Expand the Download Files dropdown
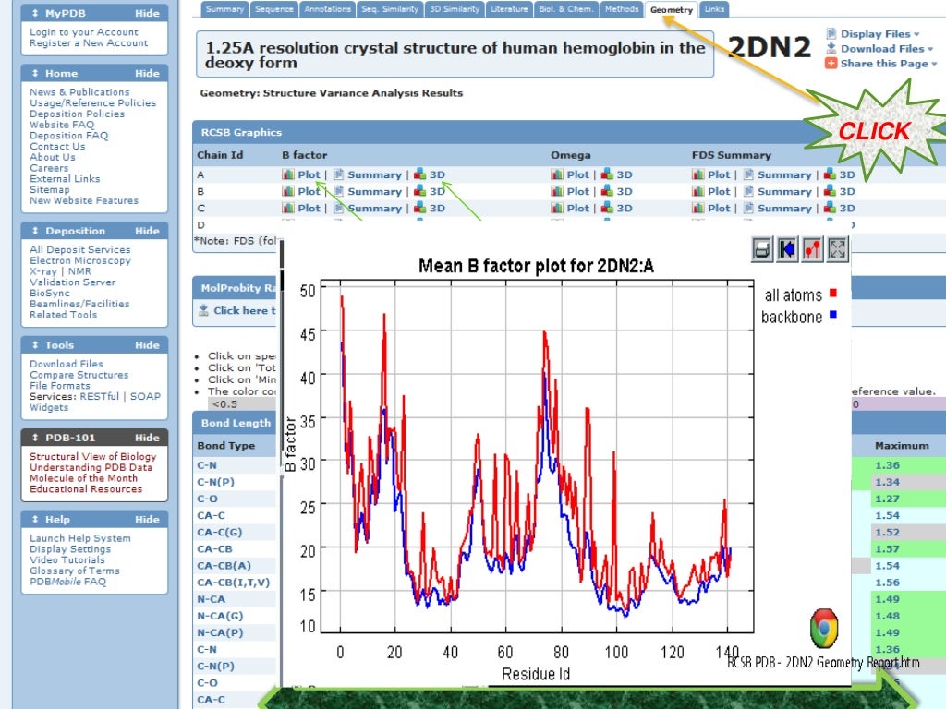The width and height of the screenshot is (946, 709). coord(887,48)
